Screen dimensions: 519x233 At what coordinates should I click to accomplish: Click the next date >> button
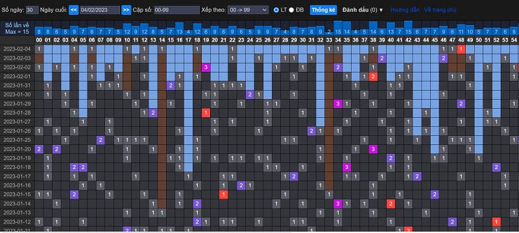coord(126,10)
